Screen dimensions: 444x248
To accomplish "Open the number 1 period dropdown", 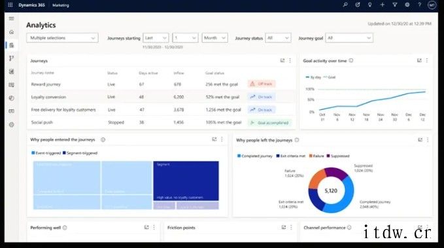I will (185, 38).
